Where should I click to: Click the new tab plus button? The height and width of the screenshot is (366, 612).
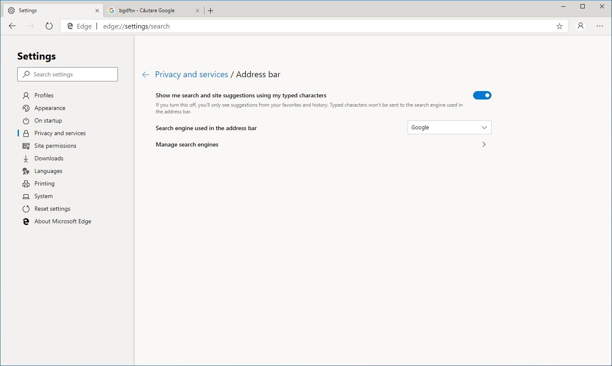[x=211, y=10]
